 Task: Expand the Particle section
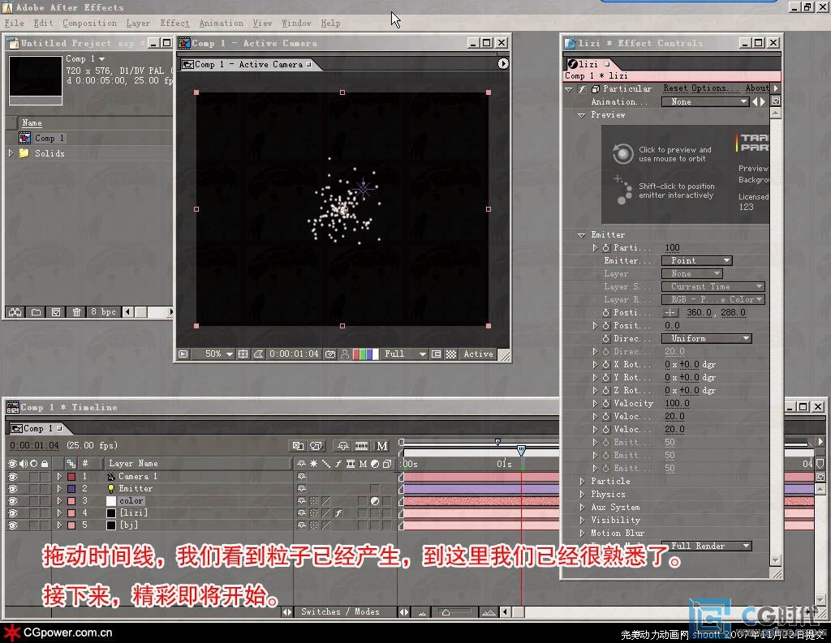pyautogui.click(x=582, y=481)
